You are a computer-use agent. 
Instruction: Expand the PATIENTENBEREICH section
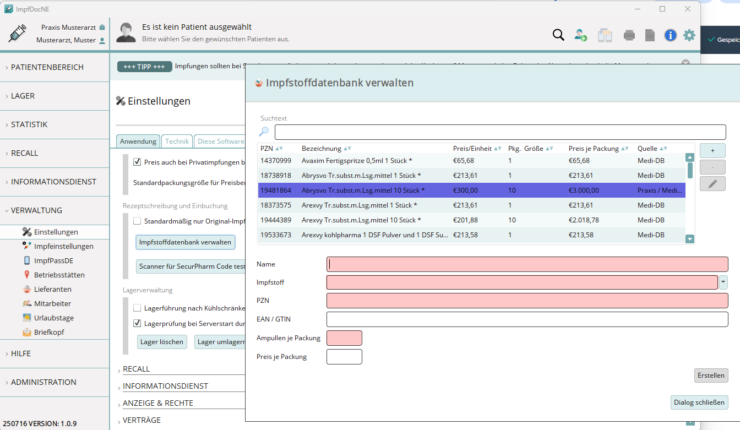[55, 67]
